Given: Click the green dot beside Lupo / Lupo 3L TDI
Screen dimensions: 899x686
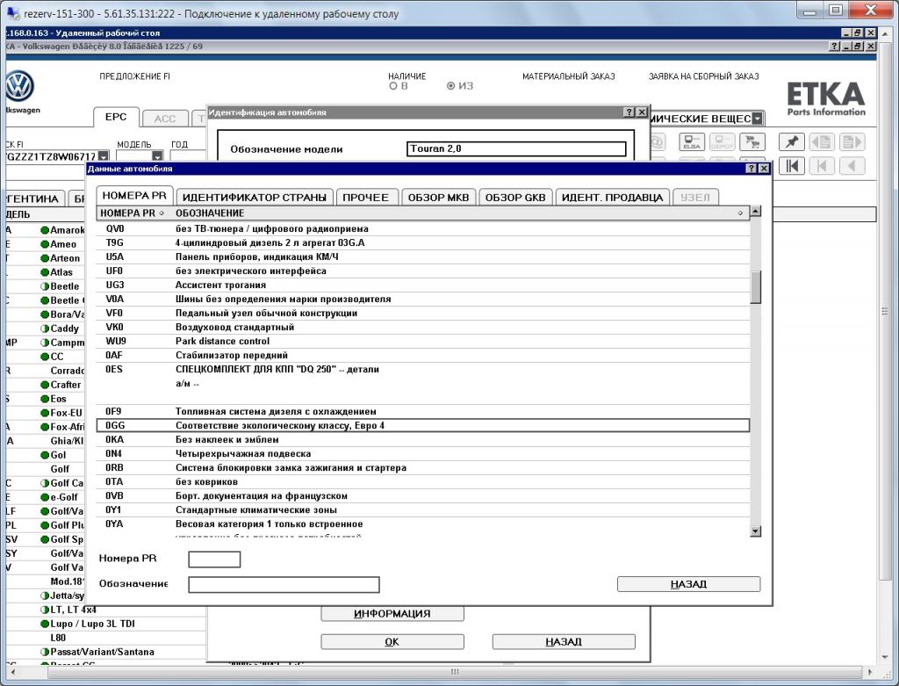Looking at the screenshot, I should coord(45,624).
